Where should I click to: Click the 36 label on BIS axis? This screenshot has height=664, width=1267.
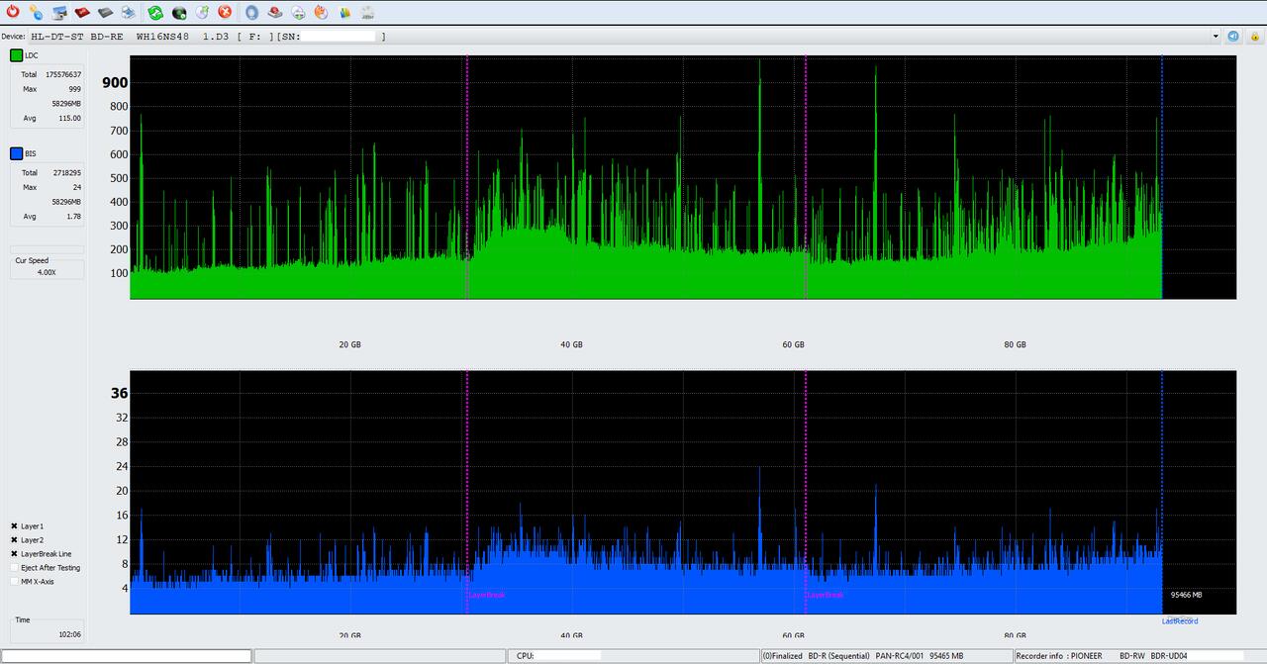coord(120,393)
